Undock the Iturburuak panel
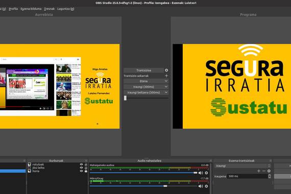This screenshot has width=291, height=194. click(86, 161)
